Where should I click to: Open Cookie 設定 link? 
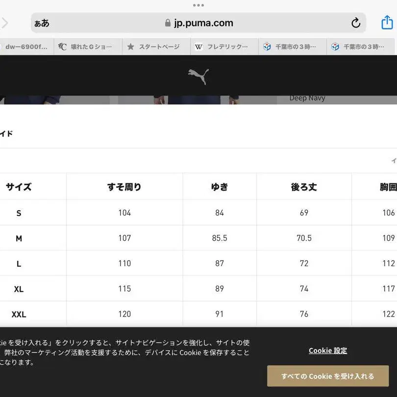pyautogui.click(x=327, y=350)
